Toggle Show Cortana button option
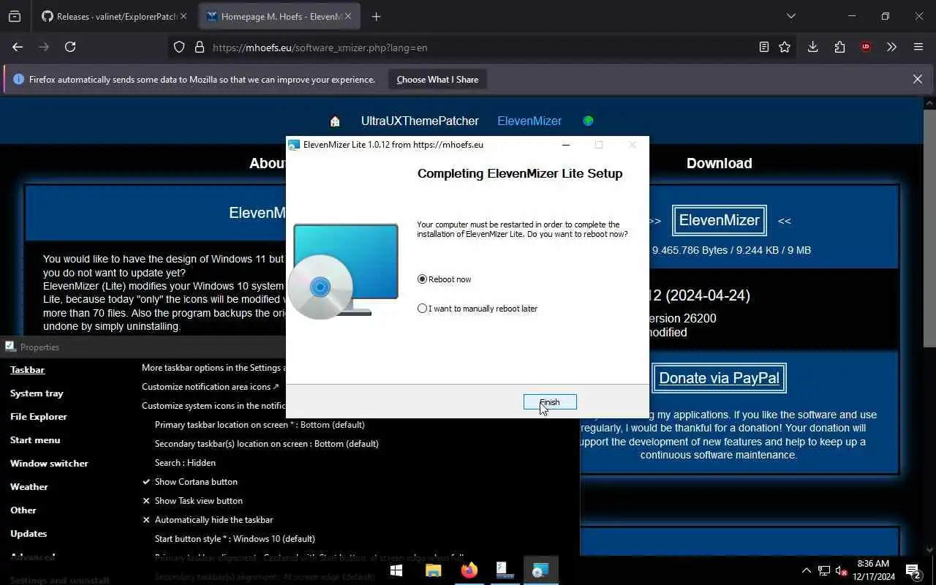This screenshot has width=936, height=585. point(189,482)
